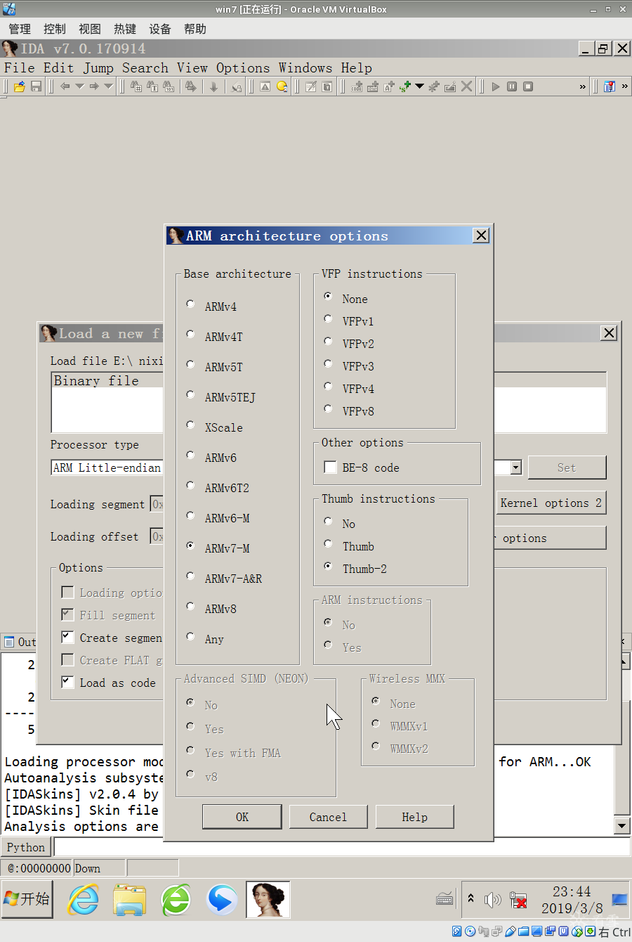This screenshot has width=632, height=942.
Task: Open Internet Explorer from the taskbar
Action: [x=84, y=900]
